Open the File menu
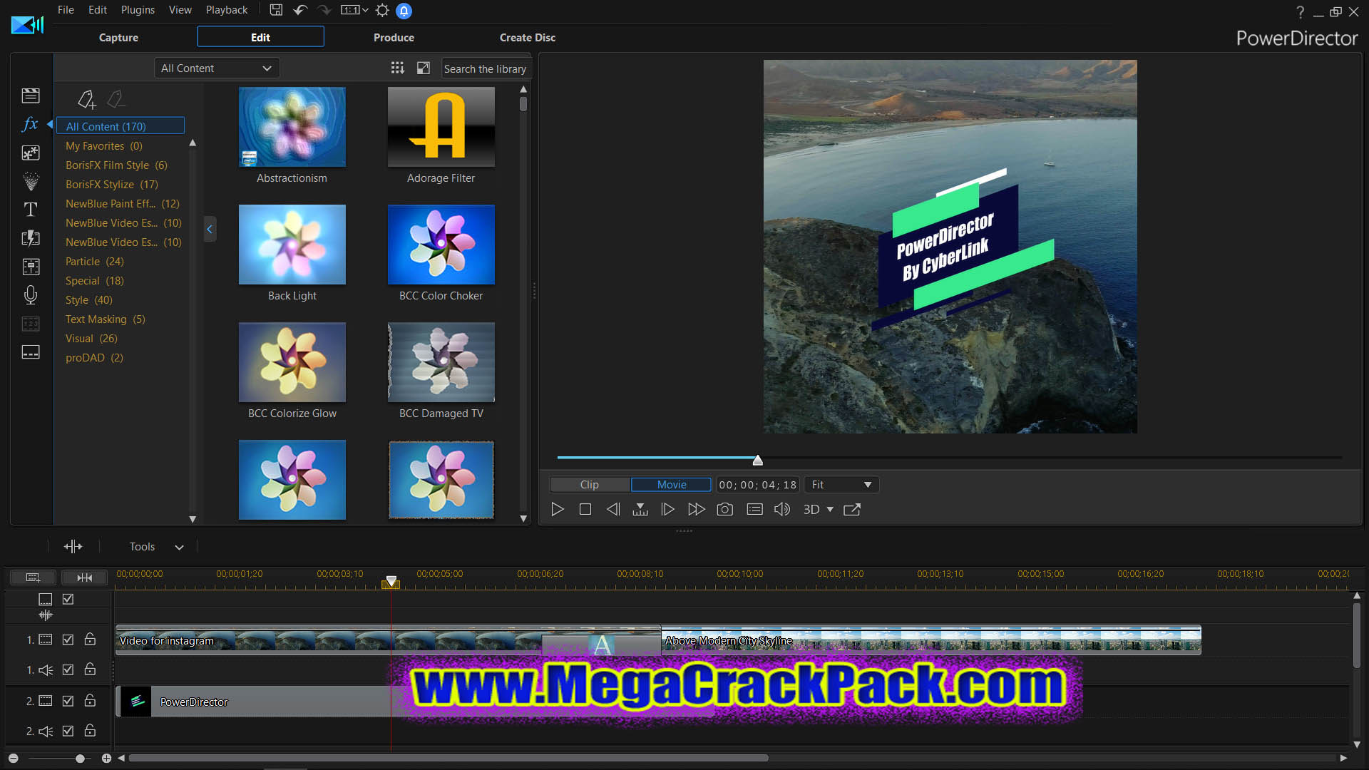The image size is (1369, 770). 66,10
